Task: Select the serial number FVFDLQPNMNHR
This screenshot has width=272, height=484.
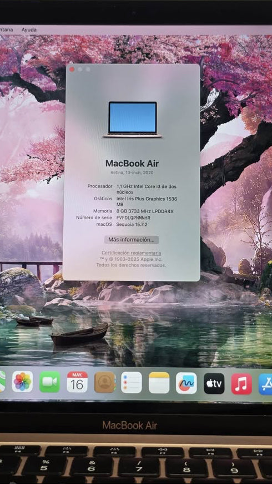Action: pos(133,218)
